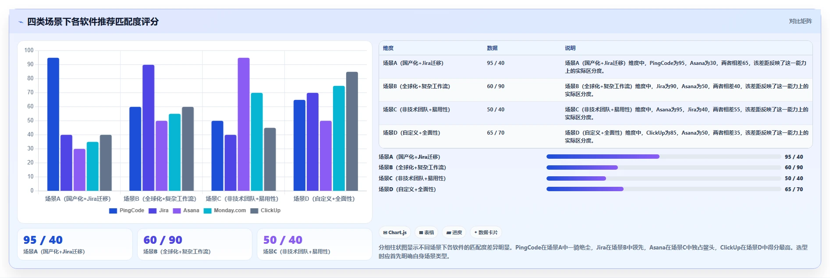The width and height of the screenshot is (830, 278).
Task: Click the x-axis label 场景D under the chart
Action: (x=324, y=199)
